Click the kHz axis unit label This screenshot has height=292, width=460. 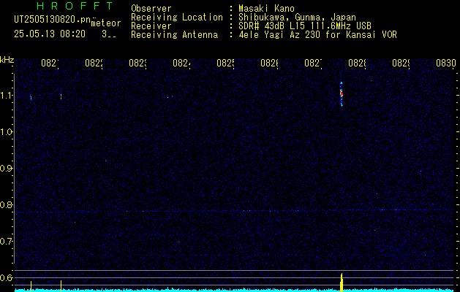click(7, 61)
